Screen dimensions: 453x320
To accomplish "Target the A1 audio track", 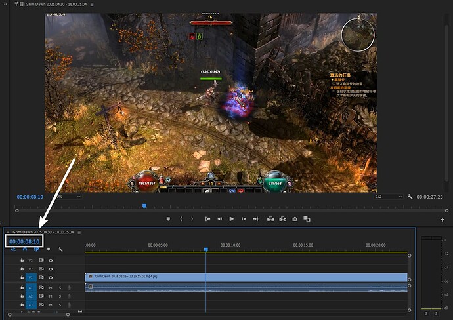I will (x=31, y=288).
